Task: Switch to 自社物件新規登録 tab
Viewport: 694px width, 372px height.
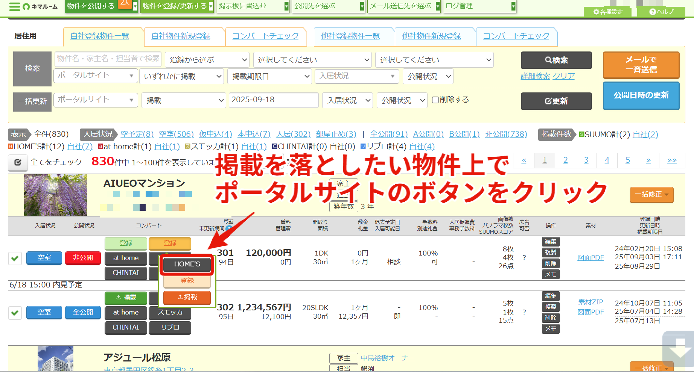Action: (181, 36)
